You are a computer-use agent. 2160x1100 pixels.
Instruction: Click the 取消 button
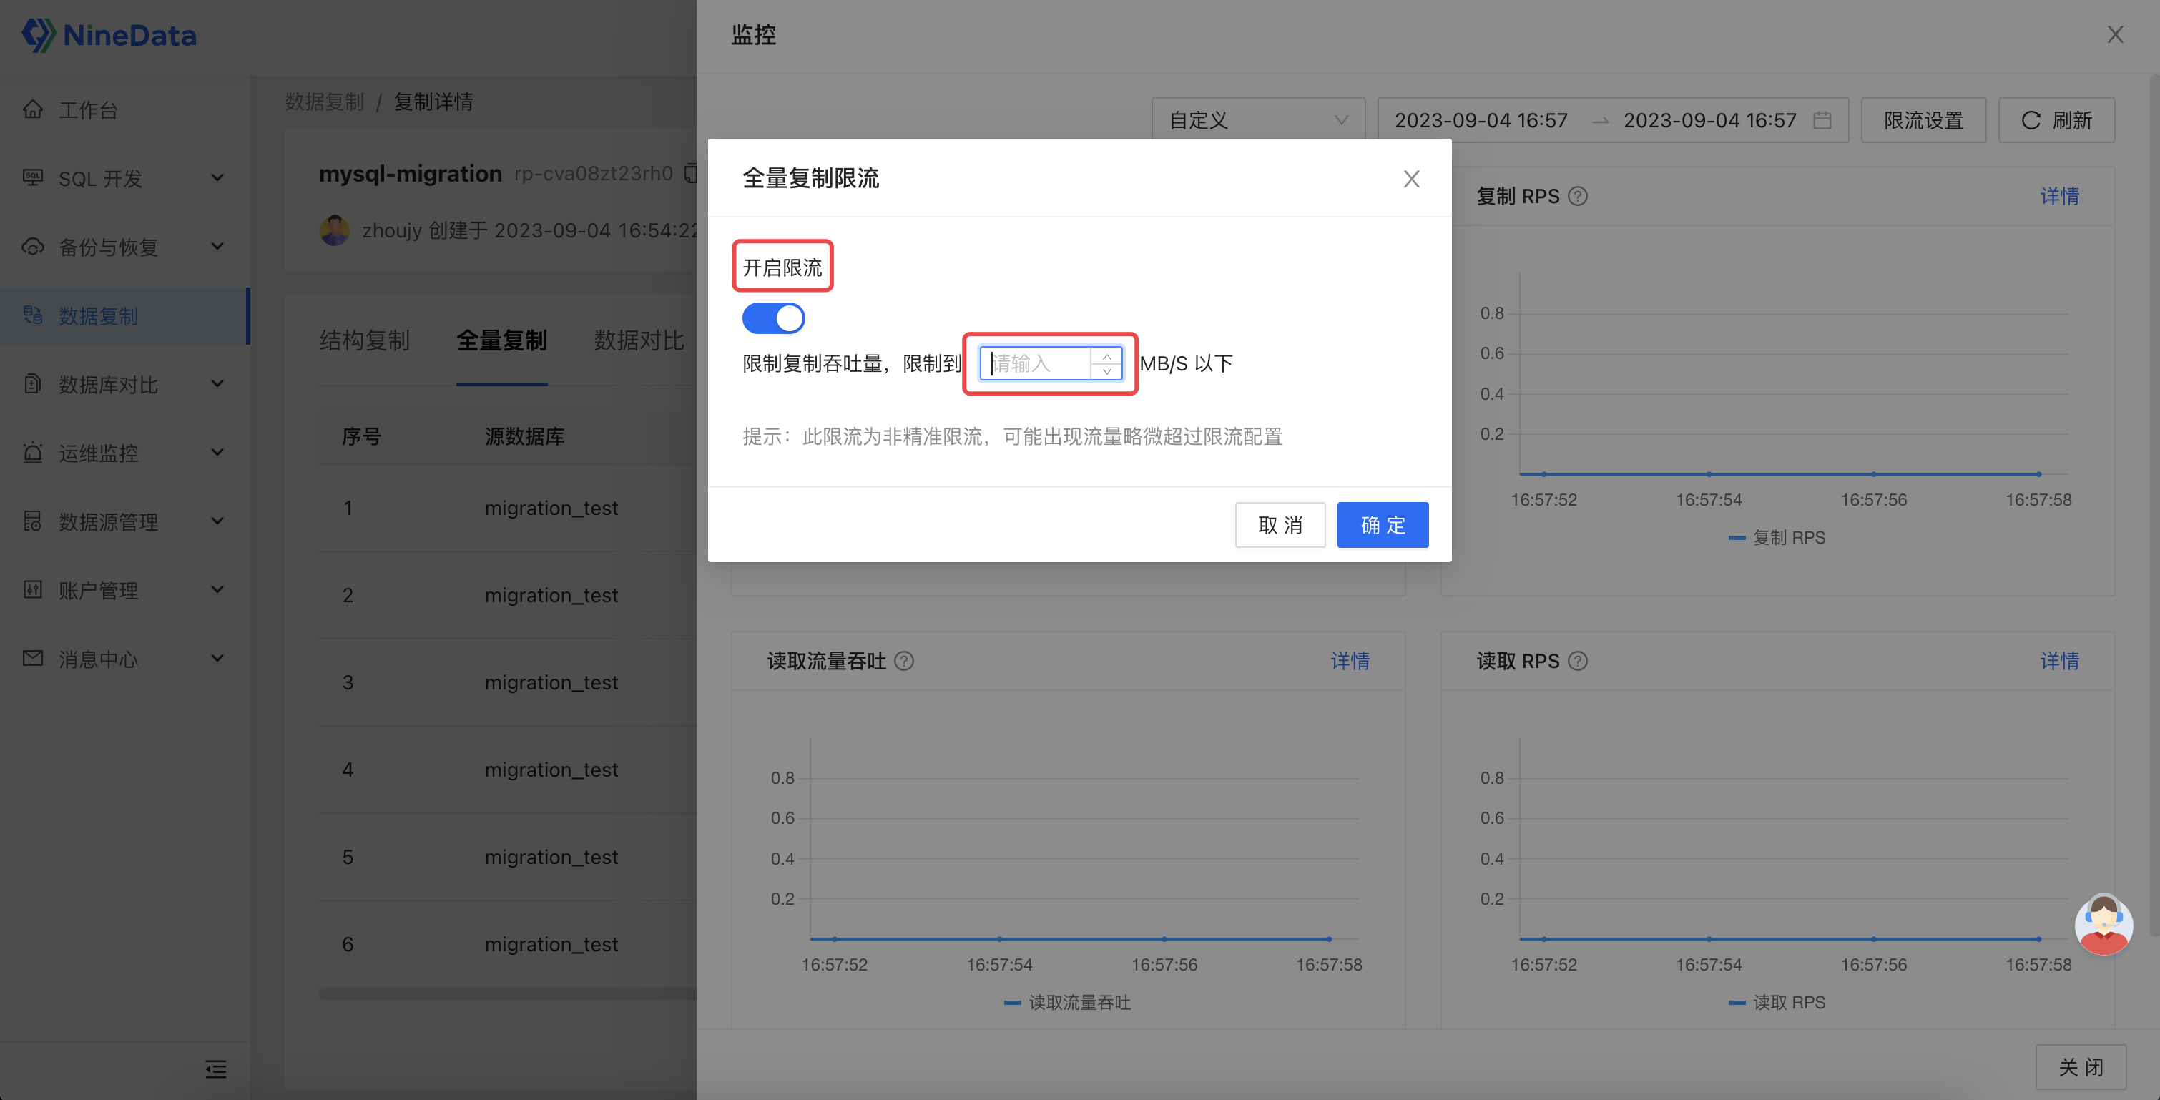click(1280, 525)
